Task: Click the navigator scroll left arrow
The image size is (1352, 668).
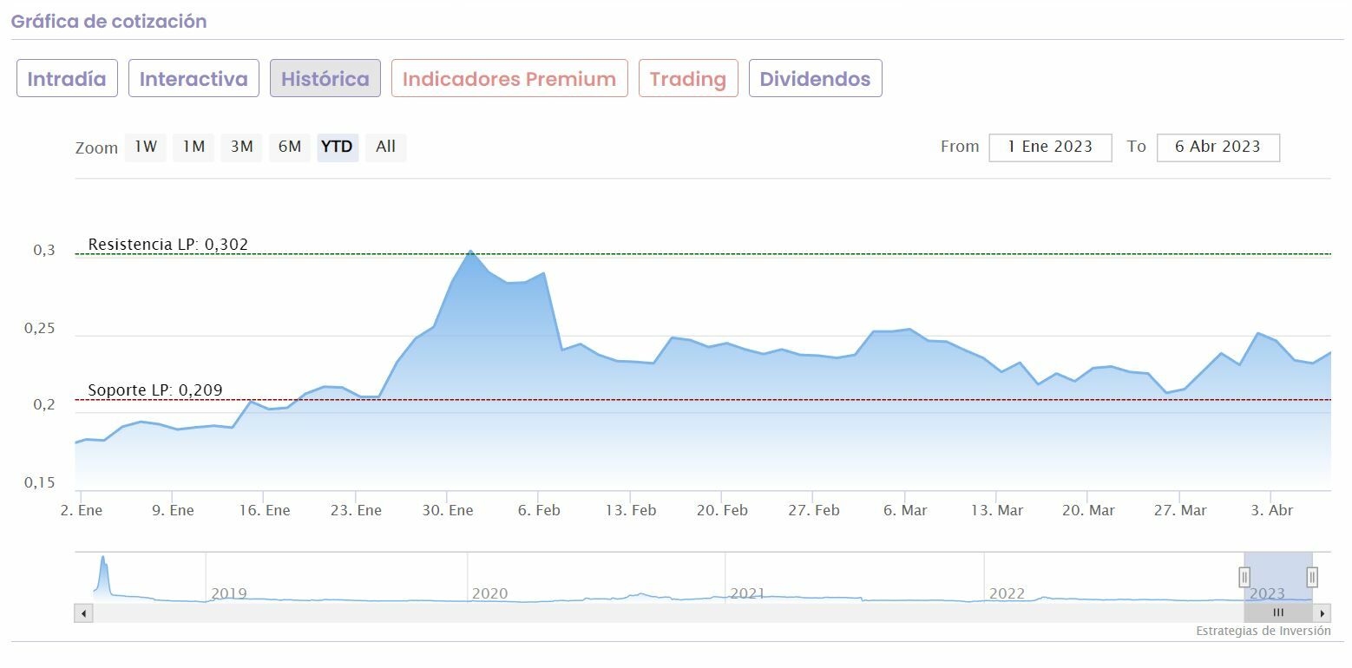Action: (83, 613)
